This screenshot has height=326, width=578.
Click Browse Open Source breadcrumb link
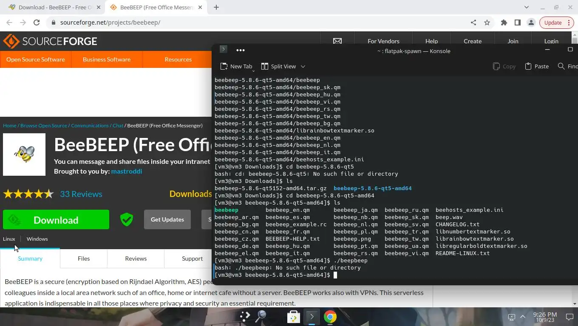pos(44,126)
